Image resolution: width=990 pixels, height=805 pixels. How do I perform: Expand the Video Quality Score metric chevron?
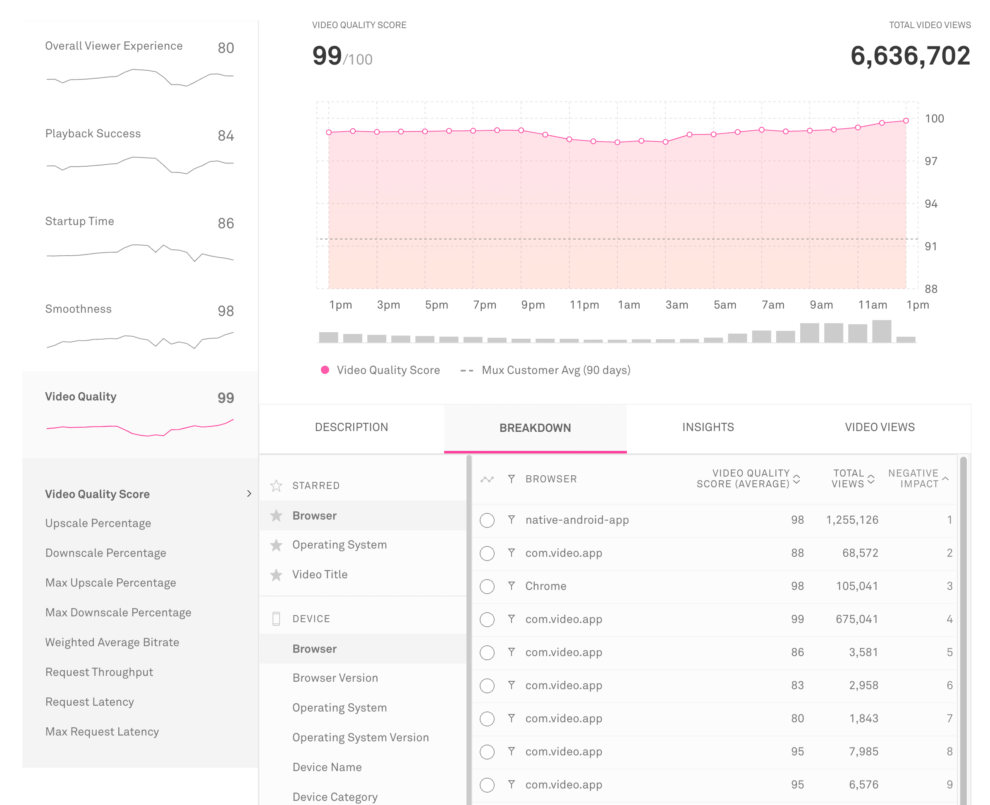tap(249, 494)
